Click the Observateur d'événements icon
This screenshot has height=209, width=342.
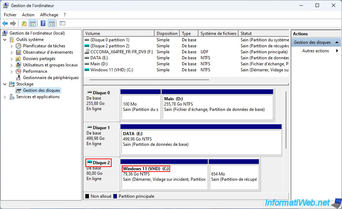18,52
